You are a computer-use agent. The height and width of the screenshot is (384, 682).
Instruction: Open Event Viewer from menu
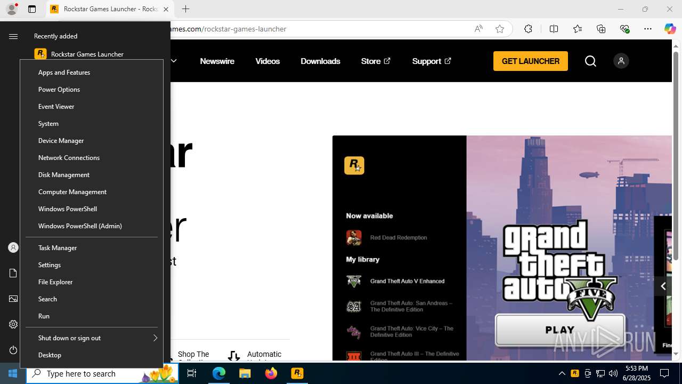tap(92, 106)
